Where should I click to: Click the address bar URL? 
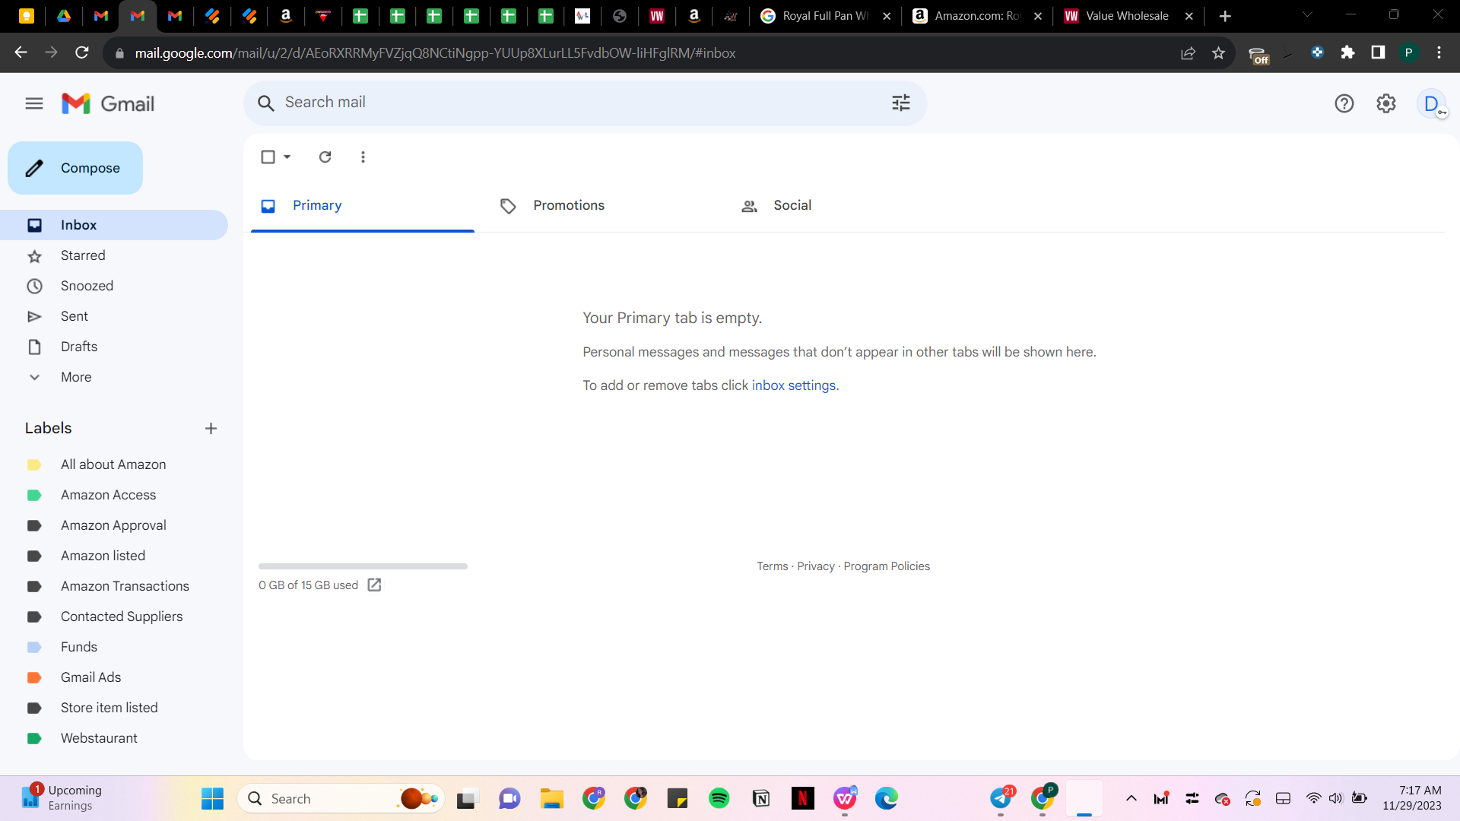(435, 53)
